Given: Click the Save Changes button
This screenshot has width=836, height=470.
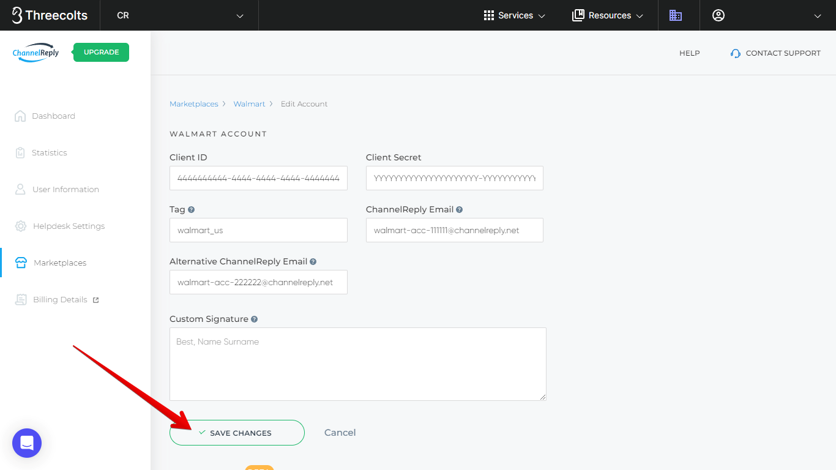Looking at the screenshot, I should click(237, 433).
